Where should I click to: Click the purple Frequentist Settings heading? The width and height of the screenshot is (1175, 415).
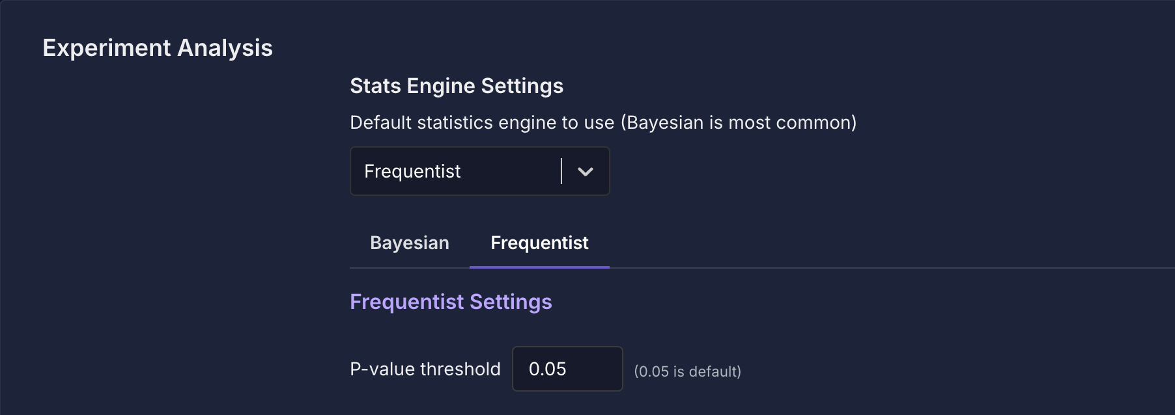point(451,302)
